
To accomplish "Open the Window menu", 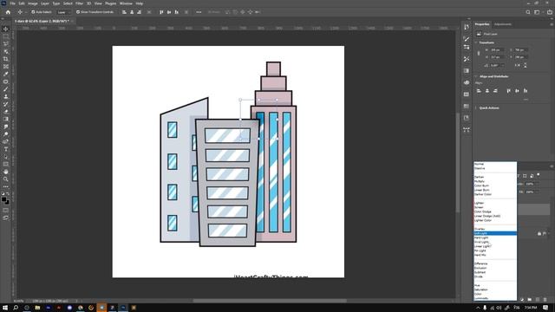I will (x=126, y=3).
